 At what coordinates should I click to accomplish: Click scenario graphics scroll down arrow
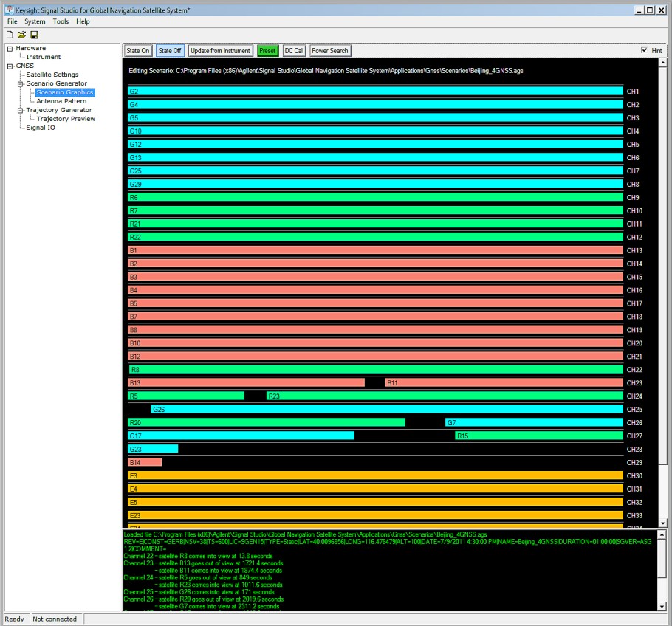663,523
